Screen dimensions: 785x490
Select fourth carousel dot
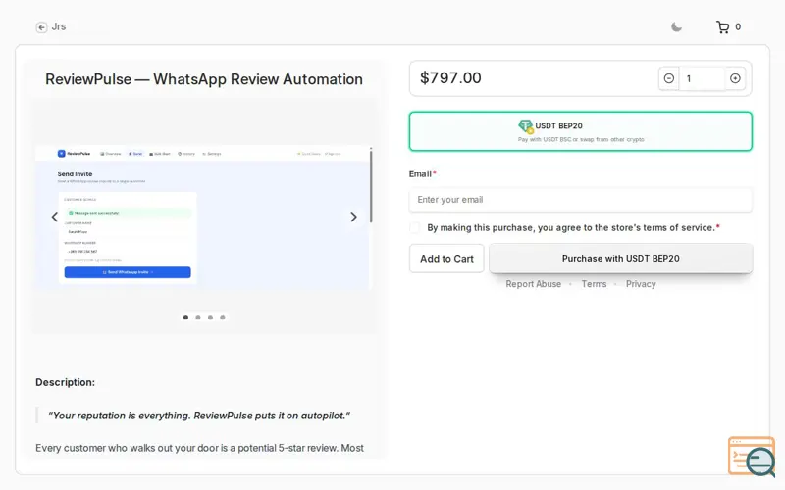(223, 317)
